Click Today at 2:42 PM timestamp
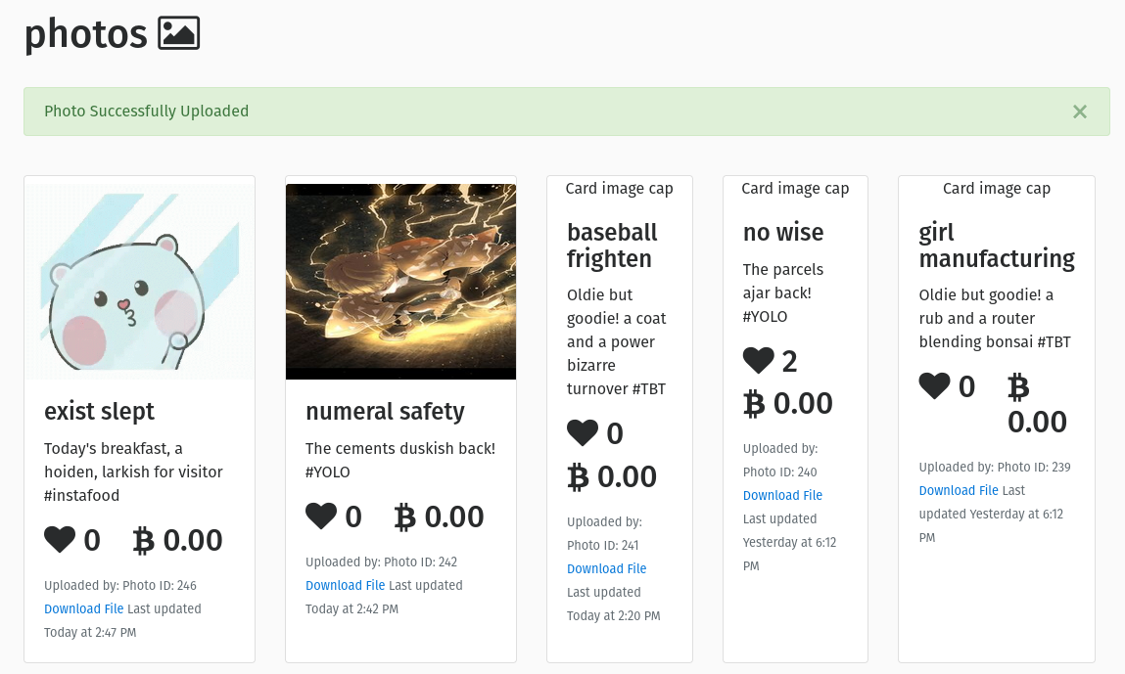The width and height of the screenshot is (1125, 674). coord(352,608)
